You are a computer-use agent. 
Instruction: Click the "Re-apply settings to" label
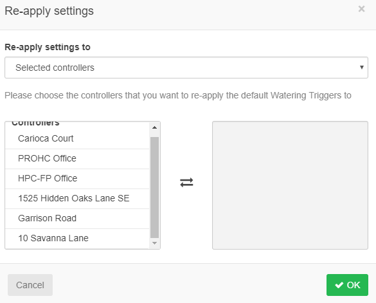click(48, 47)
